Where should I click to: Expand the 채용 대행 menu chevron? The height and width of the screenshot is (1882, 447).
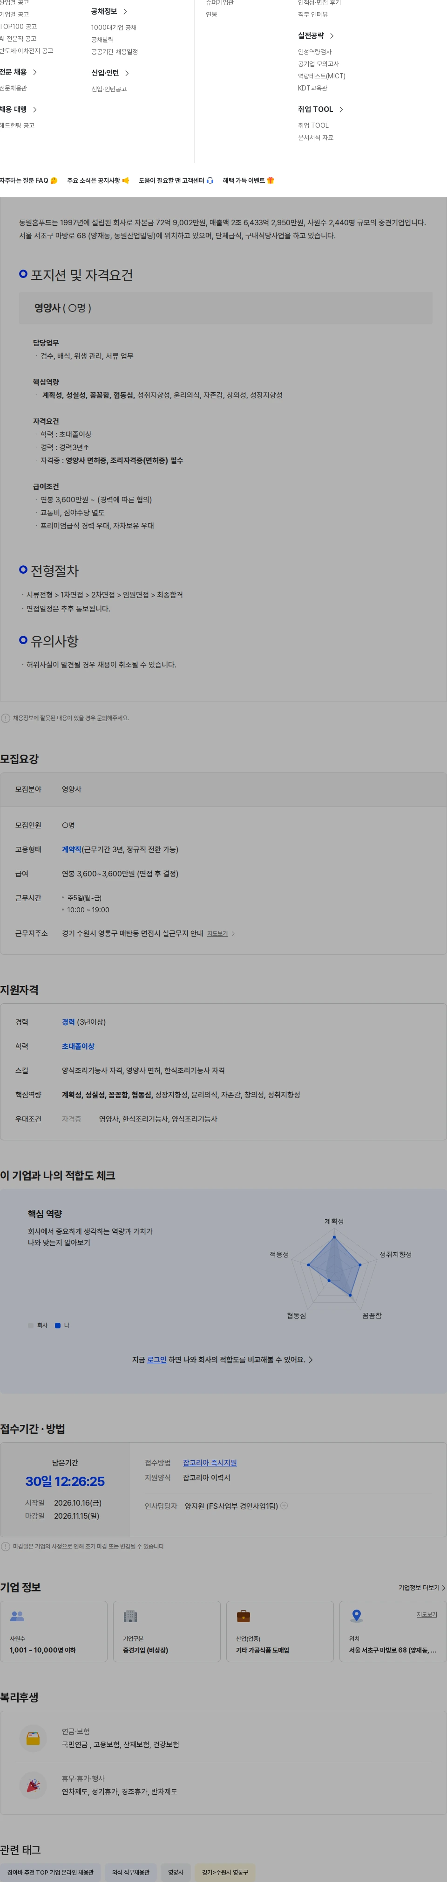coord(34,110)
